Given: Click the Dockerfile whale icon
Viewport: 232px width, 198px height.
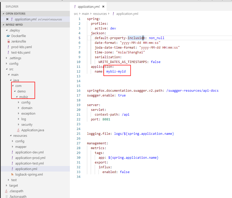Looking at the screenshot, I should [x=8, y=36].
